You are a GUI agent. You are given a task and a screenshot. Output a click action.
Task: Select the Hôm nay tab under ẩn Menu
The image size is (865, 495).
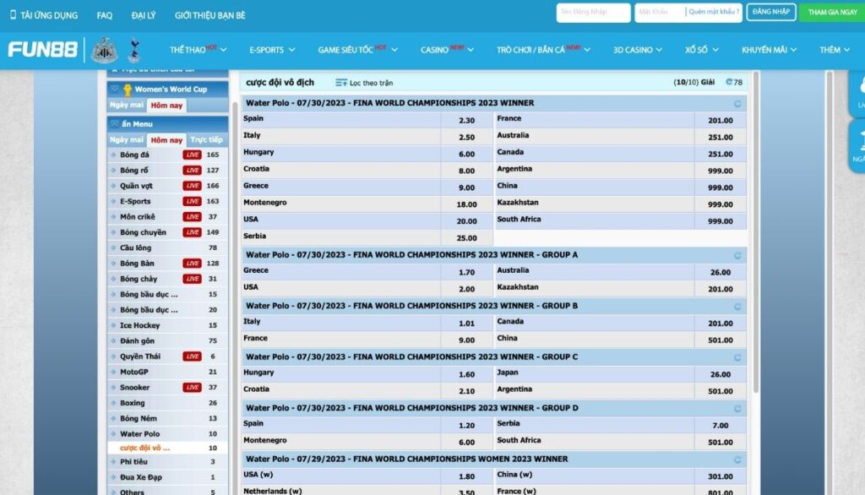pyautogui.click(x=166, y=140)
